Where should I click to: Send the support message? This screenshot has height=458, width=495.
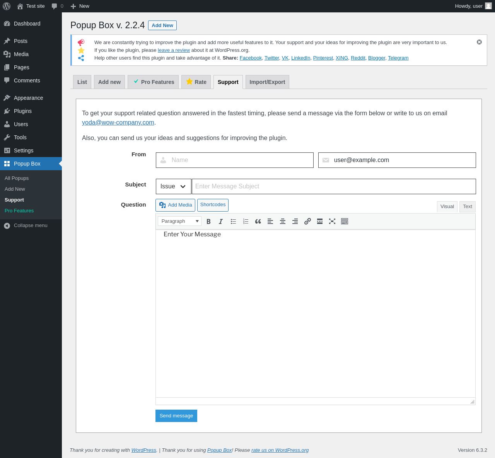pos(176,416)
